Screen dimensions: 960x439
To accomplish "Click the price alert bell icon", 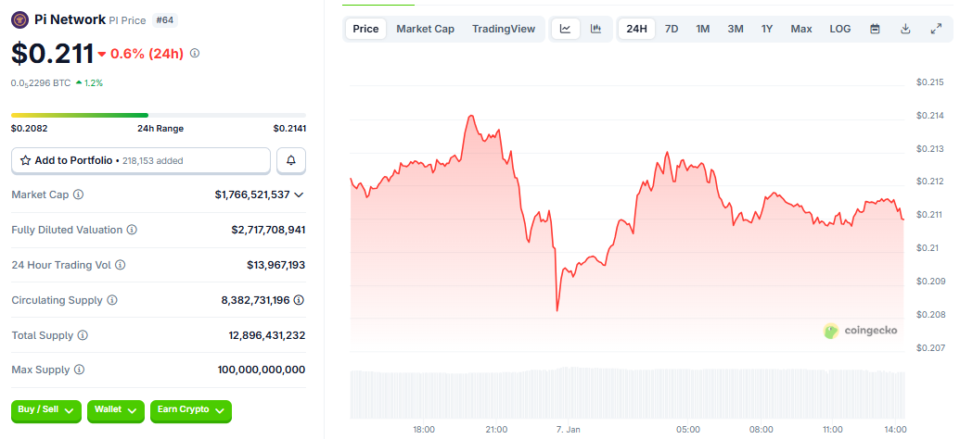I will pos(291,160).
